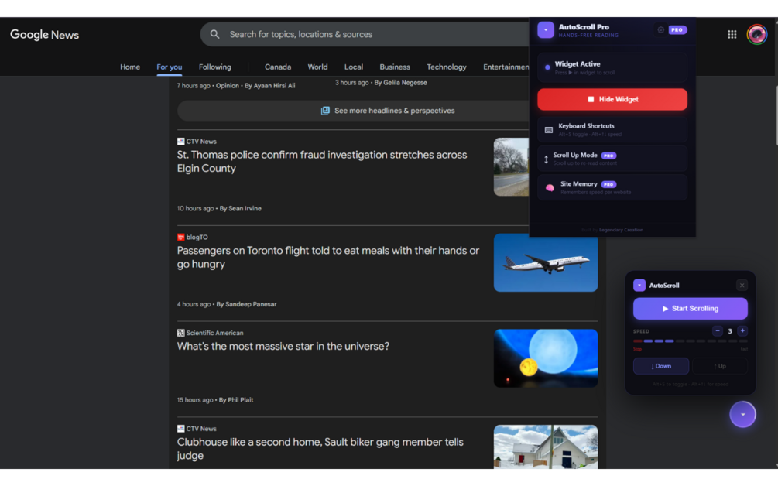
Task: Open Keyboard Shortcuts section
Action: coord(612,129)
